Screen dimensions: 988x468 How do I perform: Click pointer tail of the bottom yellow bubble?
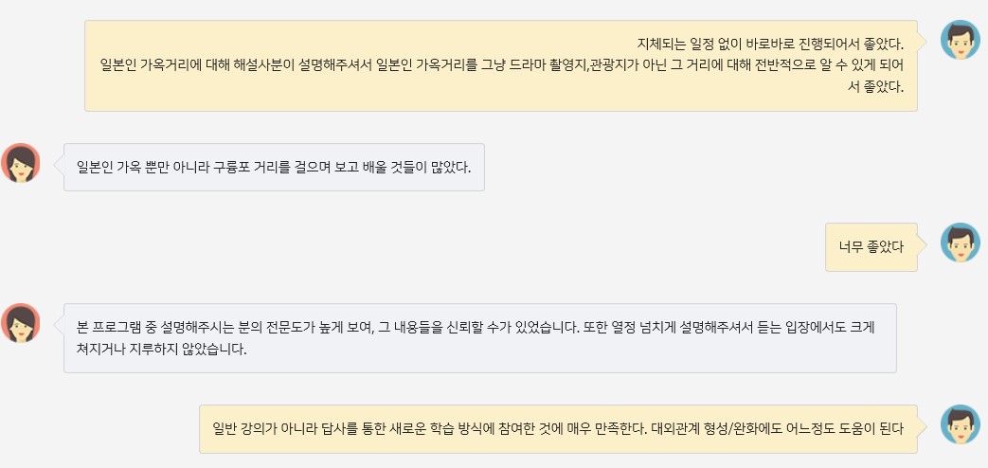(922, 425)
